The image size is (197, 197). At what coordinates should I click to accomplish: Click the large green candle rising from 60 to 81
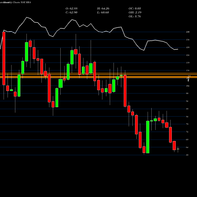[148, 137]
